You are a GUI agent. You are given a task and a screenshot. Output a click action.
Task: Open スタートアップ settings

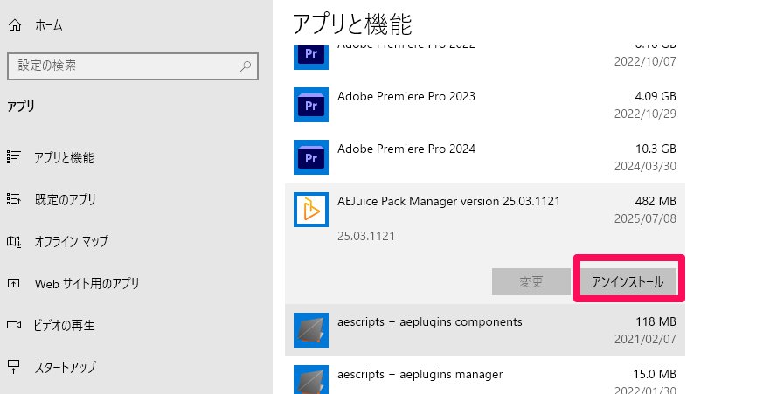[x=65, y=367]
